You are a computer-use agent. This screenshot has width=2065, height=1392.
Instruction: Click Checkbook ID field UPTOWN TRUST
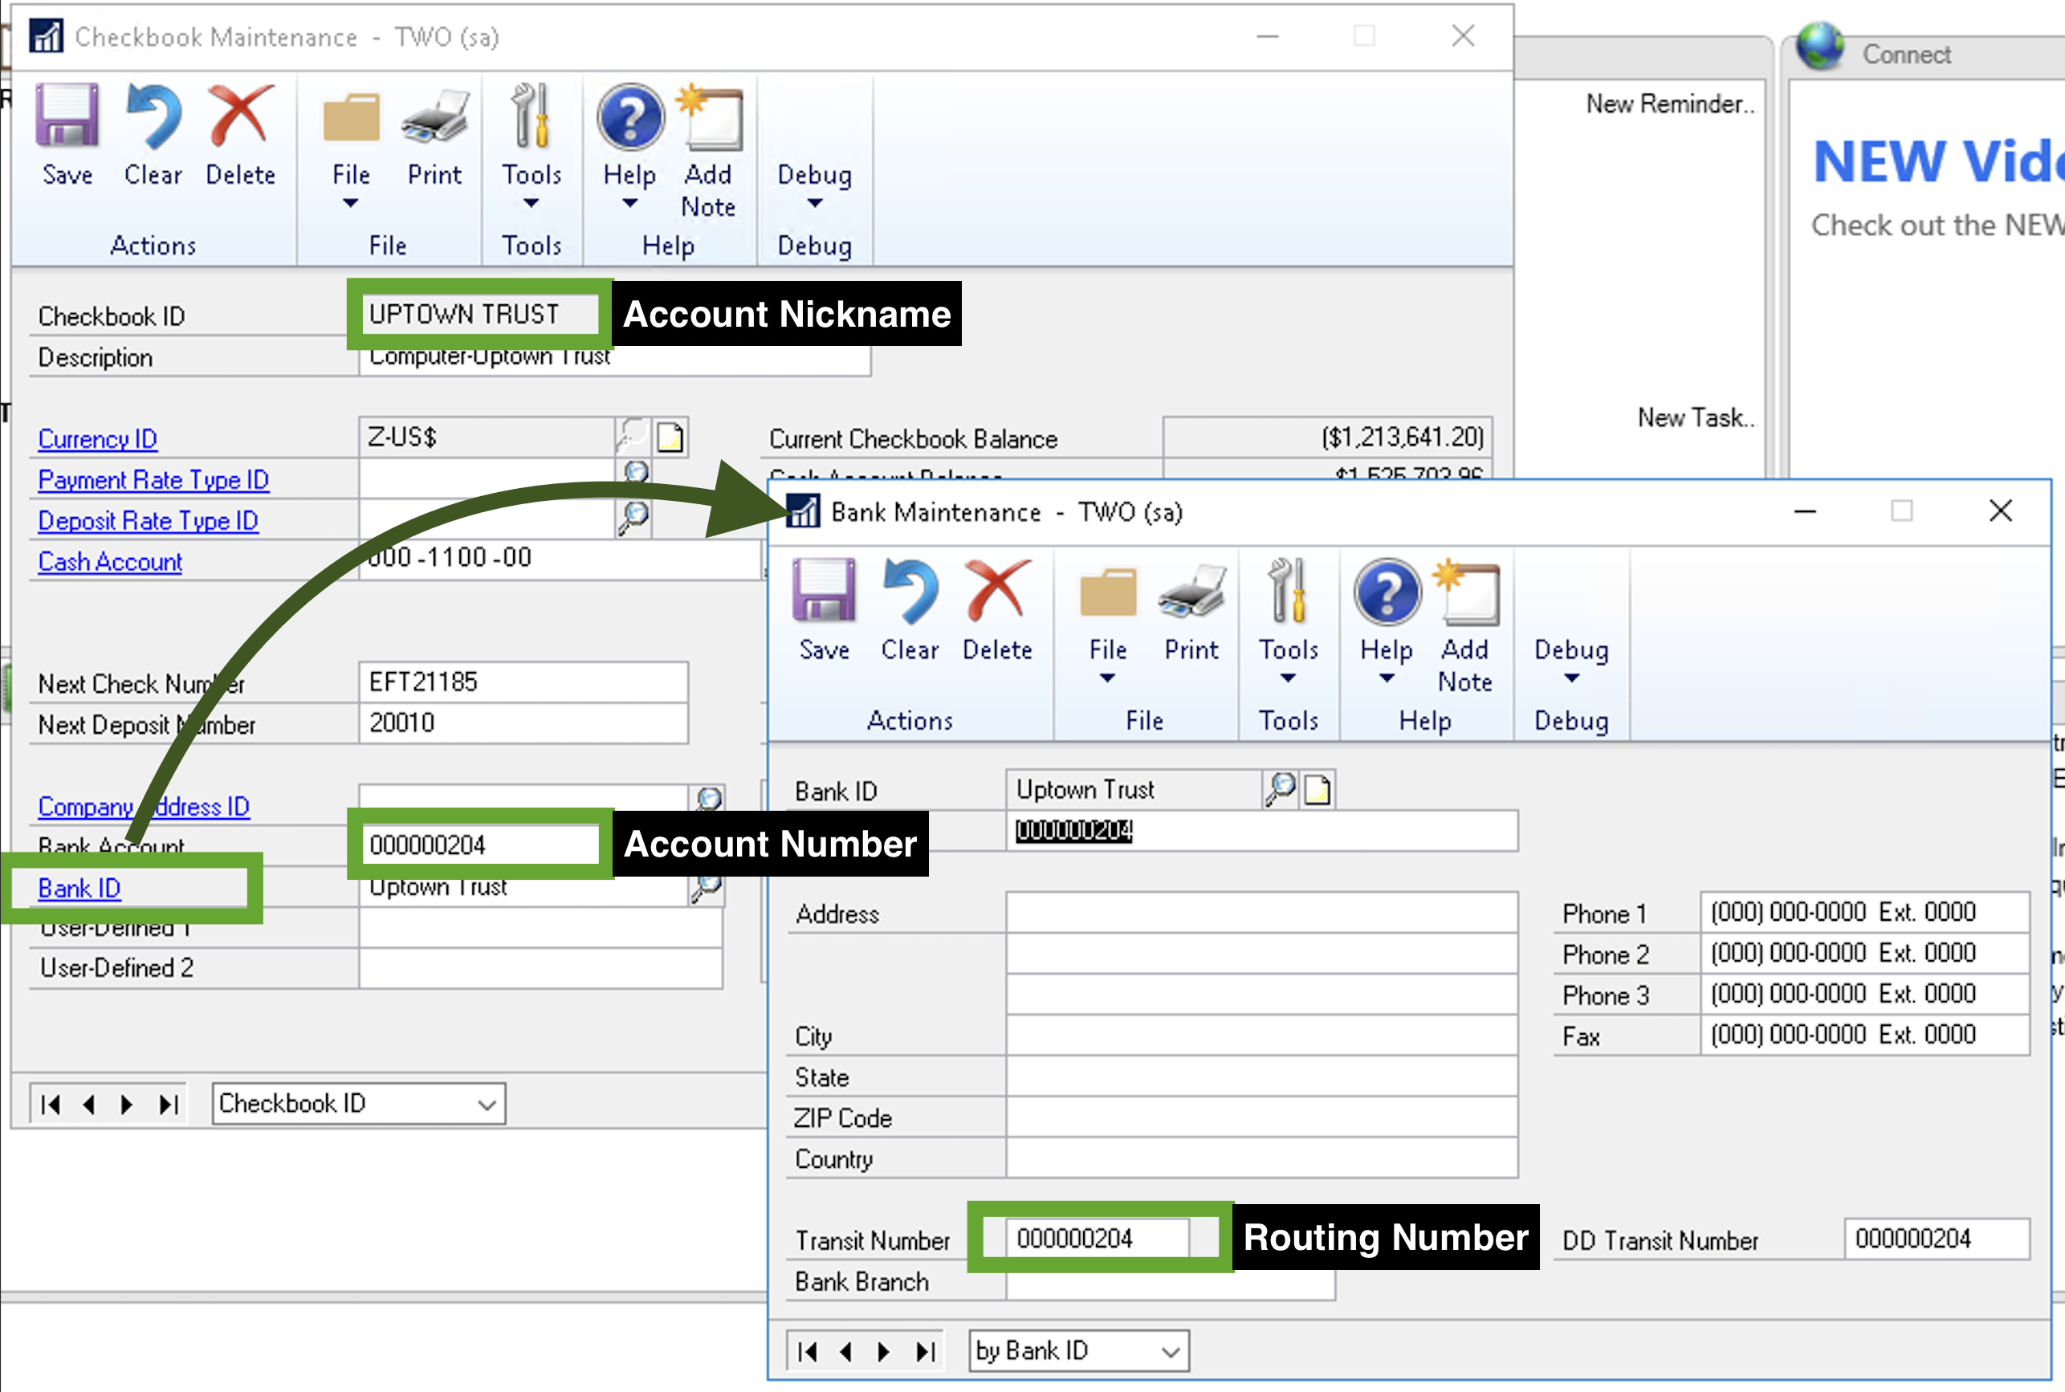(479, 313)
